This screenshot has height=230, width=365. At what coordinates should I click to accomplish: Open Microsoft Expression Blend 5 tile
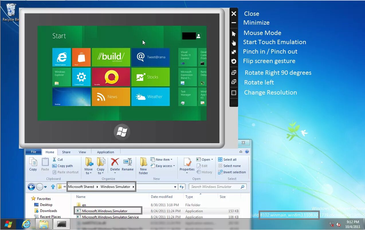pos(188,77)
